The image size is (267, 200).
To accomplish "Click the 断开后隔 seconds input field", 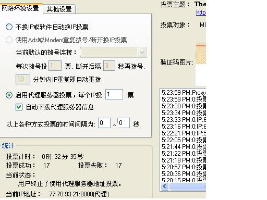I will (109, 66).
